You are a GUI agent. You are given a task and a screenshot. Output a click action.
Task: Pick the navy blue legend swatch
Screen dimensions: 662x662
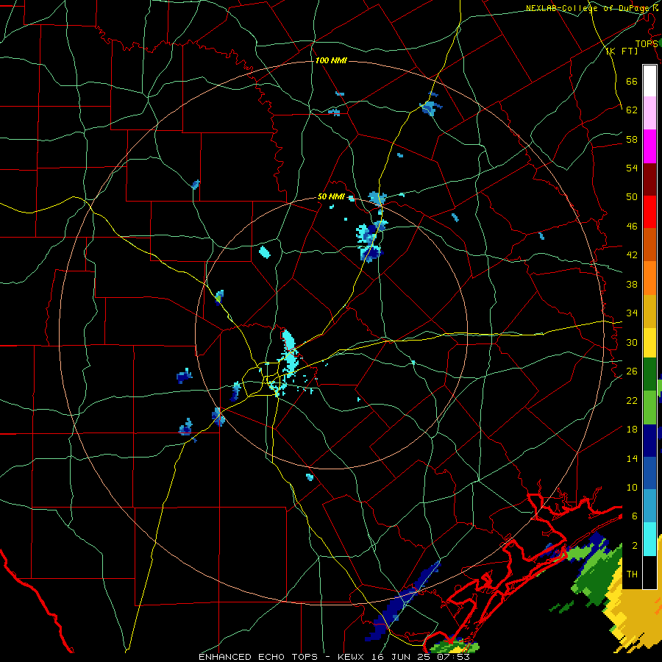coord(649,441)
